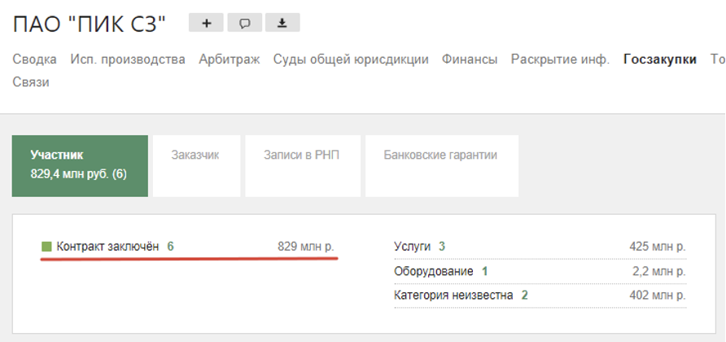Show Банковские гарантии section
Image resolution: width=726 pixels, height=342 pixels.
(440, 156)
